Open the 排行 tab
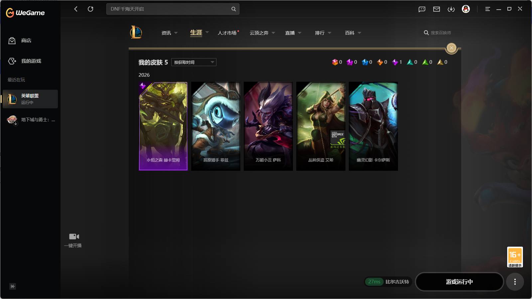Screen dimensions: 532x299 click(320, 33)
